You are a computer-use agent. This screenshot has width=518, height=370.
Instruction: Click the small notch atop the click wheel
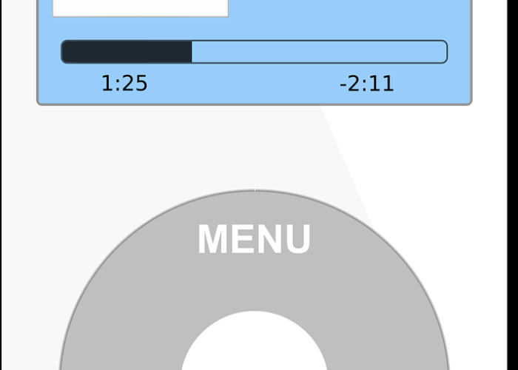tap(255, 190)
